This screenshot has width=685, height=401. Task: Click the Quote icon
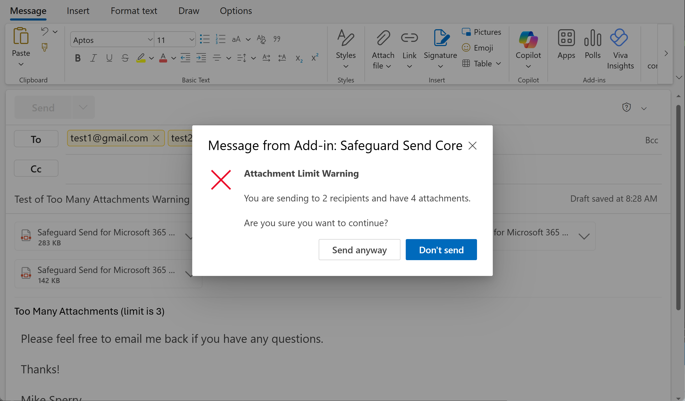[277, 39]
